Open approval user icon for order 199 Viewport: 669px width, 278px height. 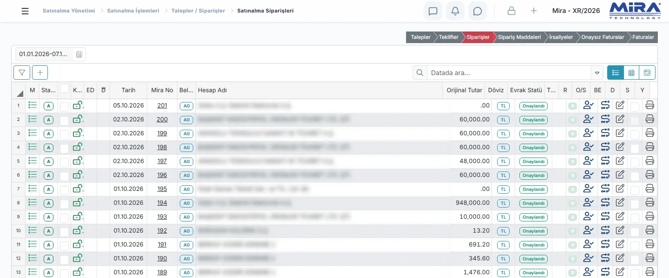click(x=589, y=133)
